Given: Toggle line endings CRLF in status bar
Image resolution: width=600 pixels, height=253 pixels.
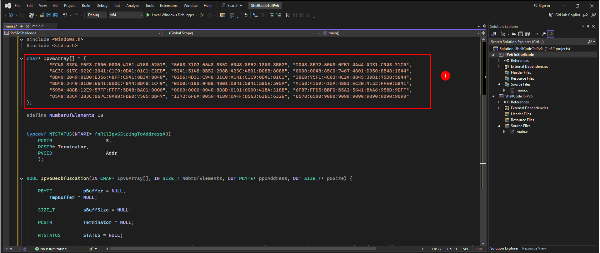Looking at the screenshot, I should click(479, 249).
